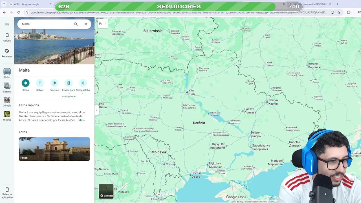Click the Kiev city label on map
The width and height of the screenshot is (361, 203).
191,92
